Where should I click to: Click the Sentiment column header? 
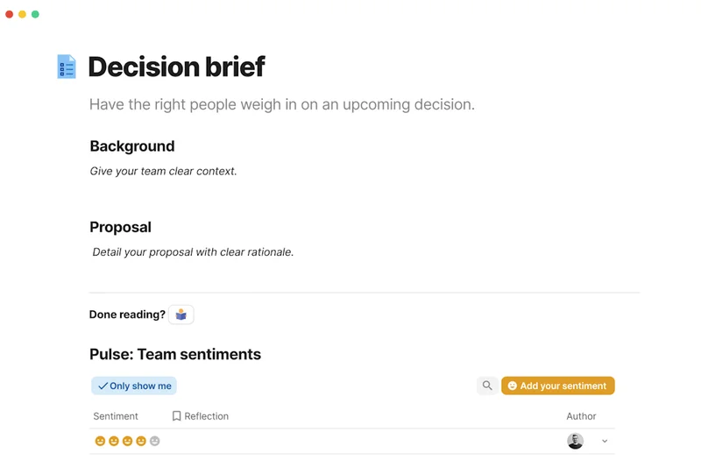tap(116, 416)
